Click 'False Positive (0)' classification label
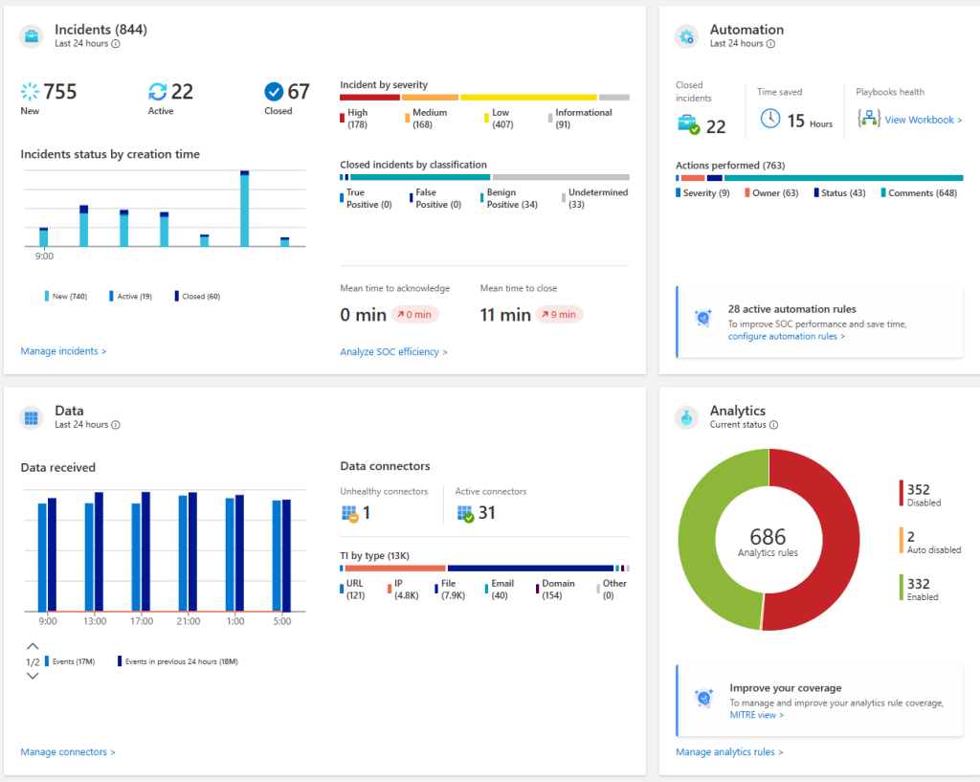The height and width of the screenshot is (782, 980). tap(438, 198)
